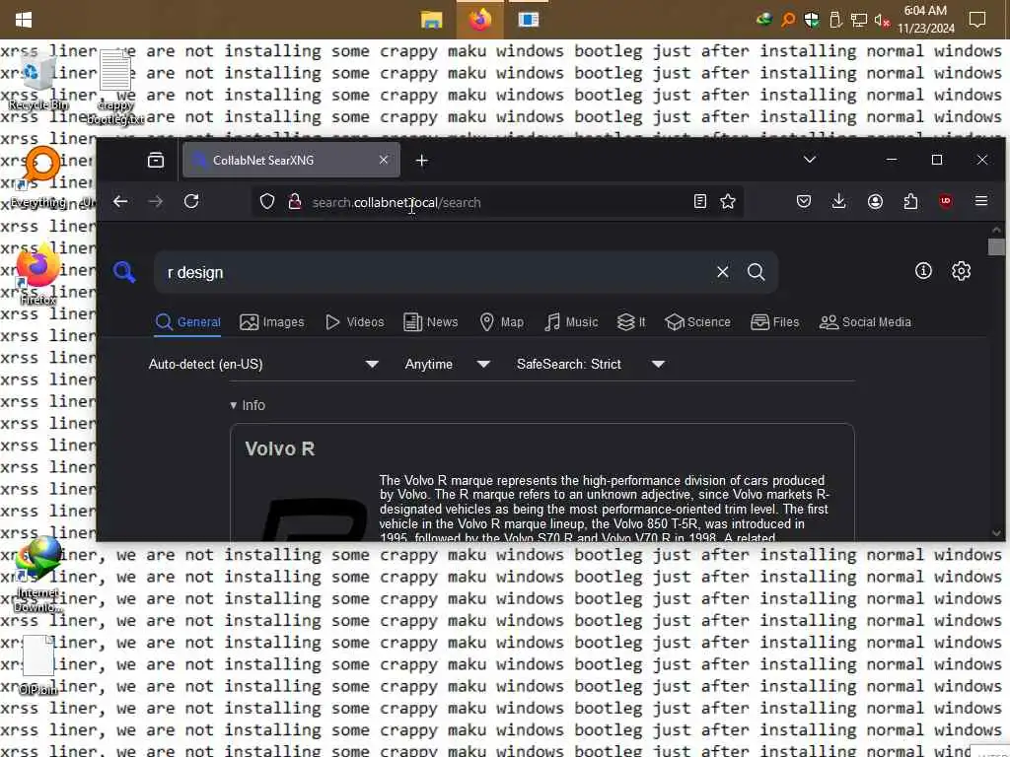Open the uBlock Origin extension
1010x757 pixels.
tap(946, 201)
